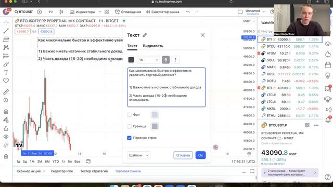Open the Unnamed layout dropdown arrow
Viewport: 333px width, 187px height.
(x=264, y=12)
